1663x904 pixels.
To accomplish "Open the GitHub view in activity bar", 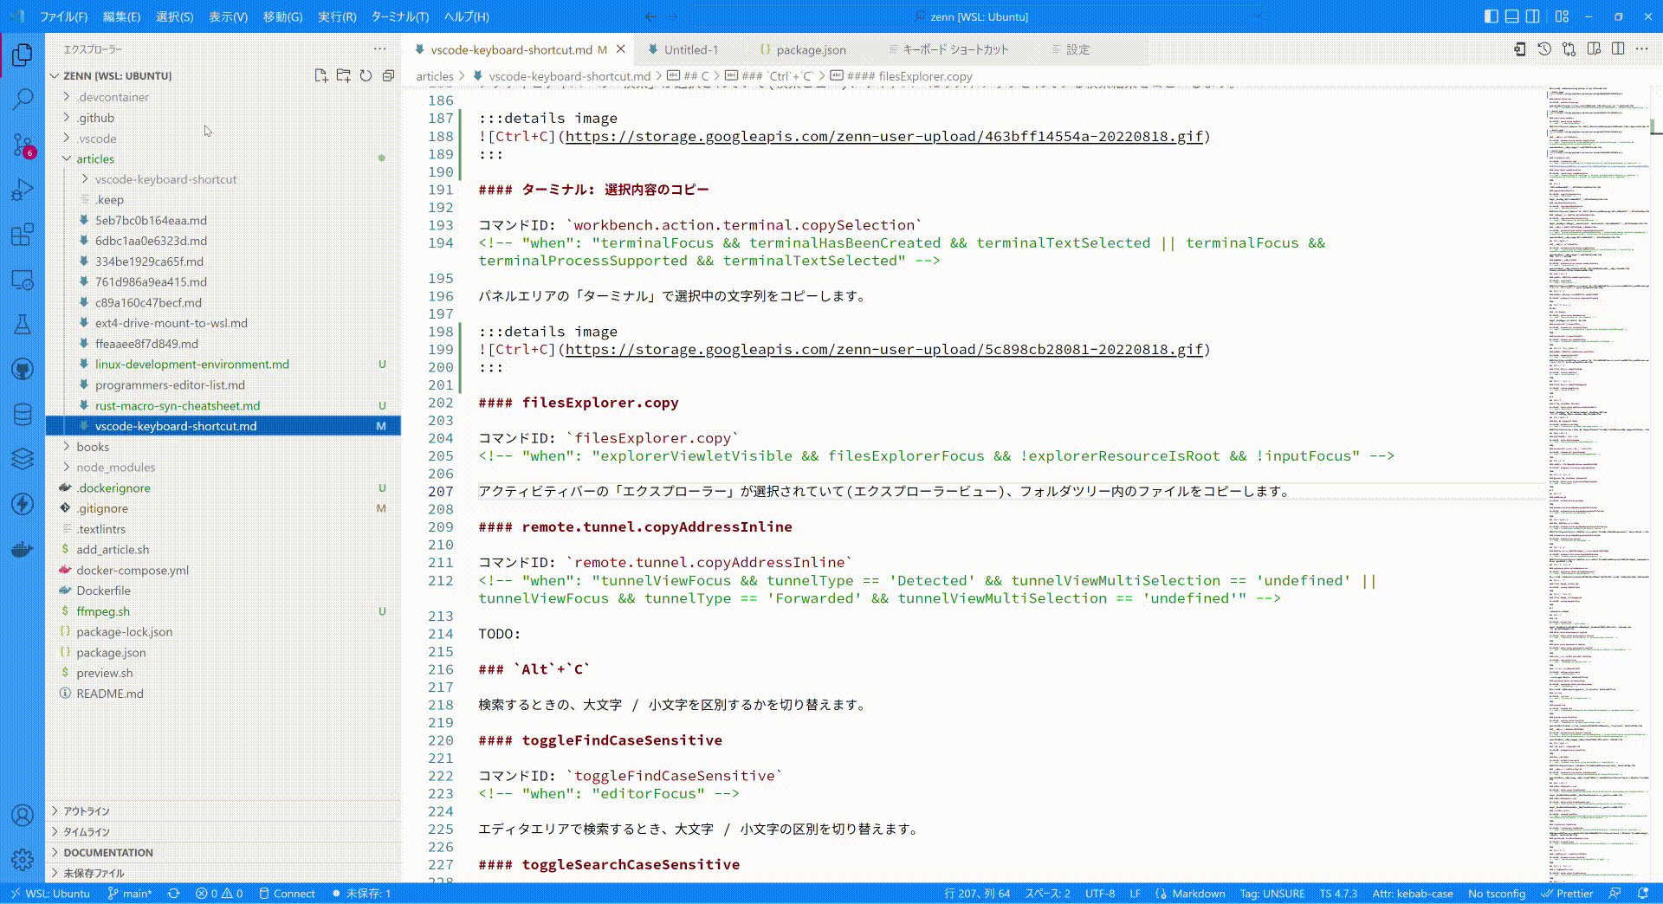I will click(x=23, y=370).
